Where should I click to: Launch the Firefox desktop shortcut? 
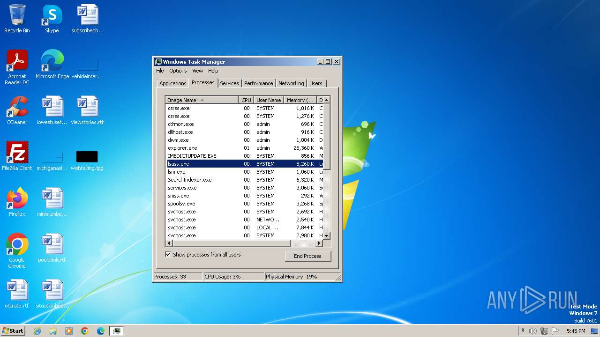point(17,202)
